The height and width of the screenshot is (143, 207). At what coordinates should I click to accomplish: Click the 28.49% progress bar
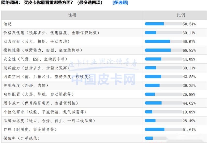pos(164,120)
